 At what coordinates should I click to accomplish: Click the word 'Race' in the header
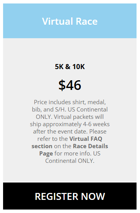coord(87,21)
